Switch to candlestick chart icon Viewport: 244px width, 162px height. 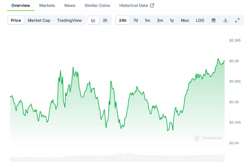pyautogui.click(x=105, y=20)
